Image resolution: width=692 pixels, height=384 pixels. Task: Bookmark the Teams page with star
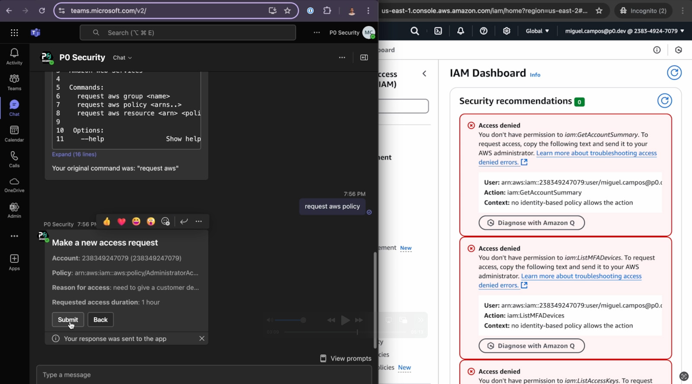coord(288,10)
